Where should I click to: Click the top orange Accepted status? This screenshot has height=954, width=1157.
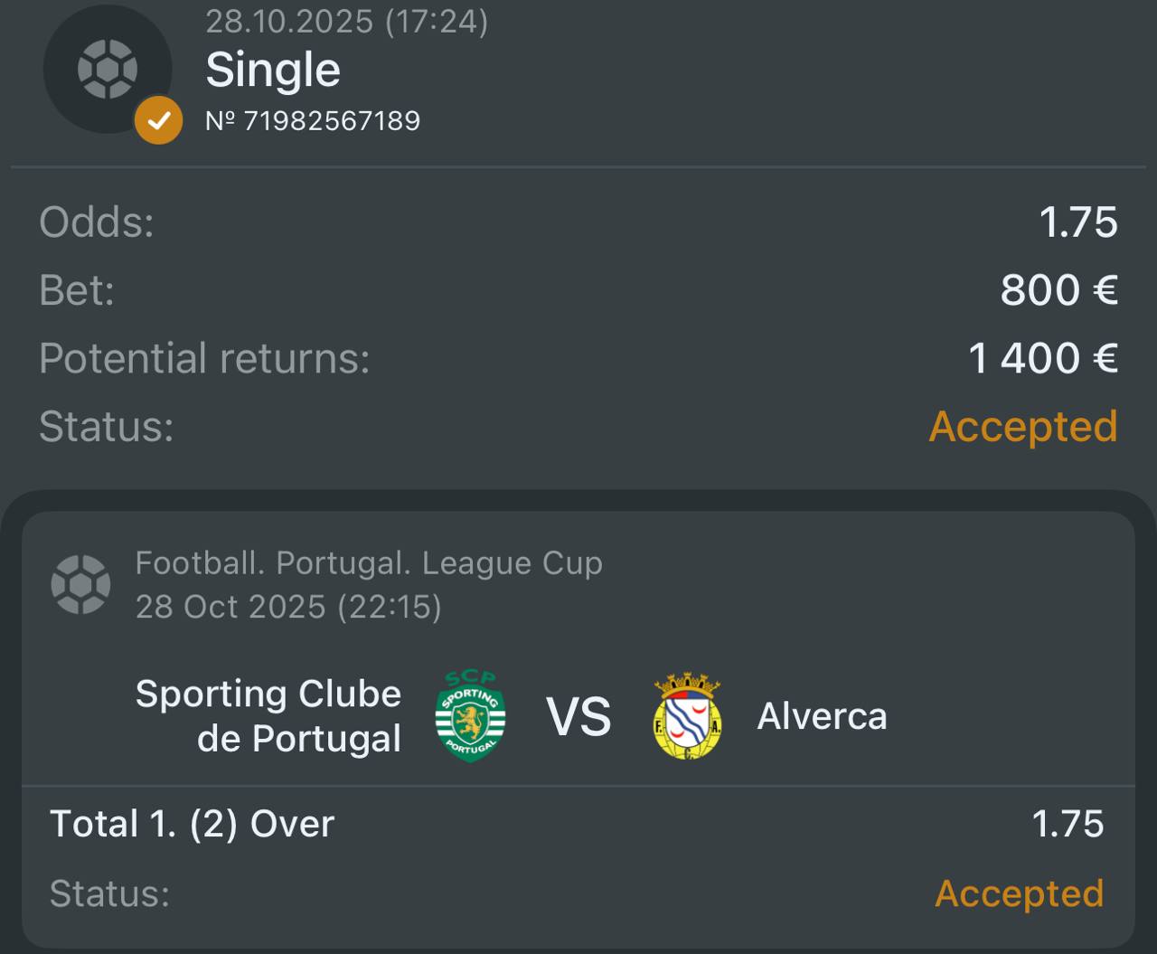pos(1023,427)
